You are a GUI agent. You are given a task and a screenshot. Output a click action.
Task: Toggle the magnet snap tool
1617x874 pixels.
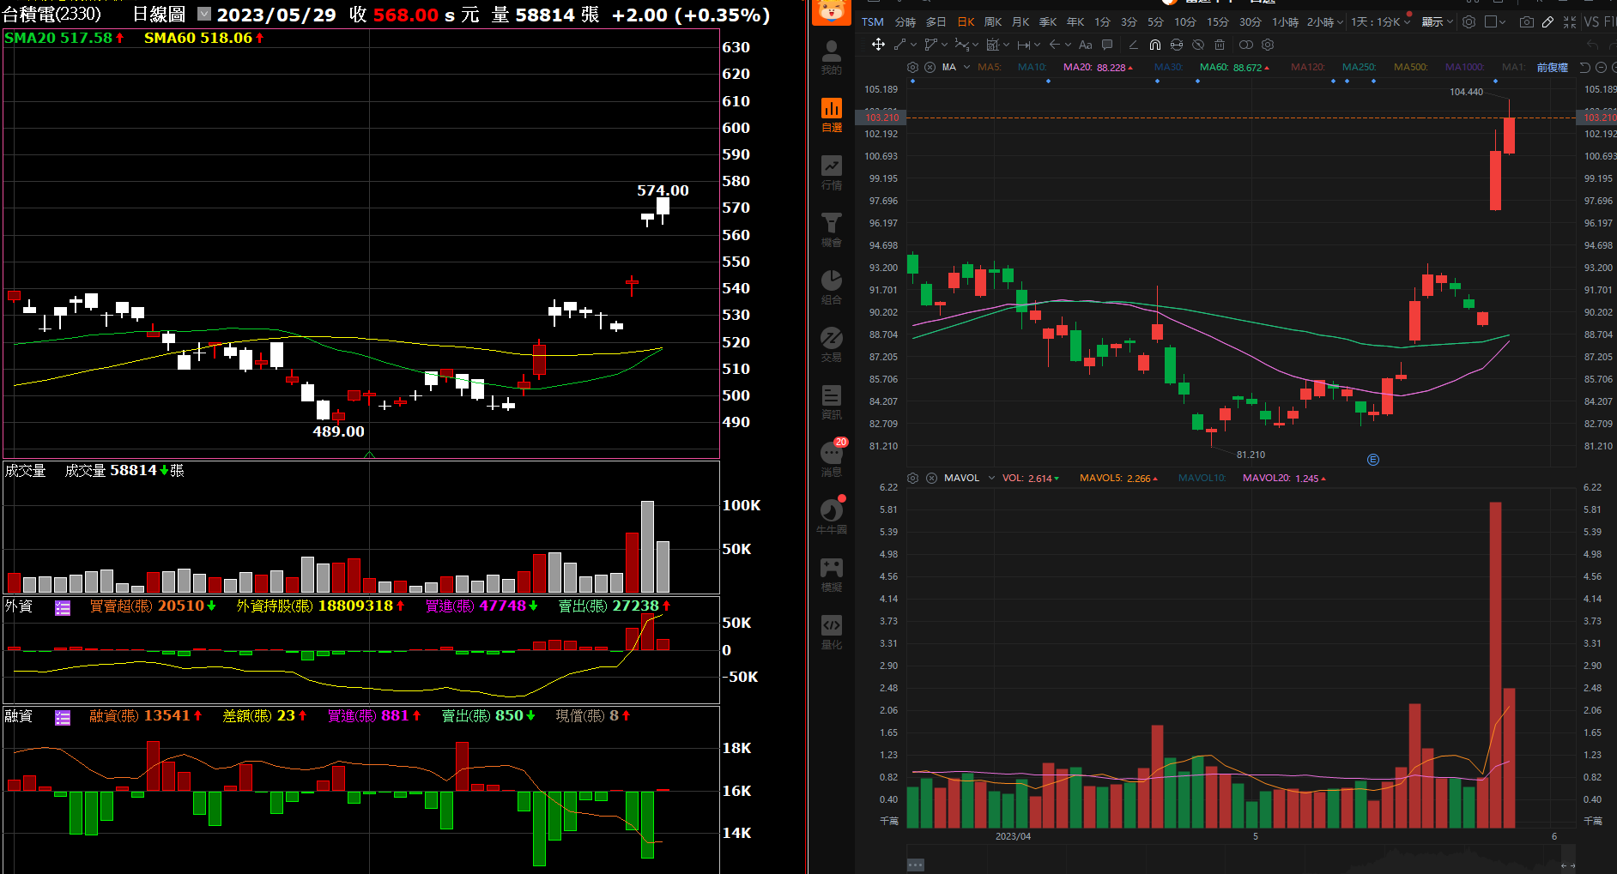[x=1155, y=45]
